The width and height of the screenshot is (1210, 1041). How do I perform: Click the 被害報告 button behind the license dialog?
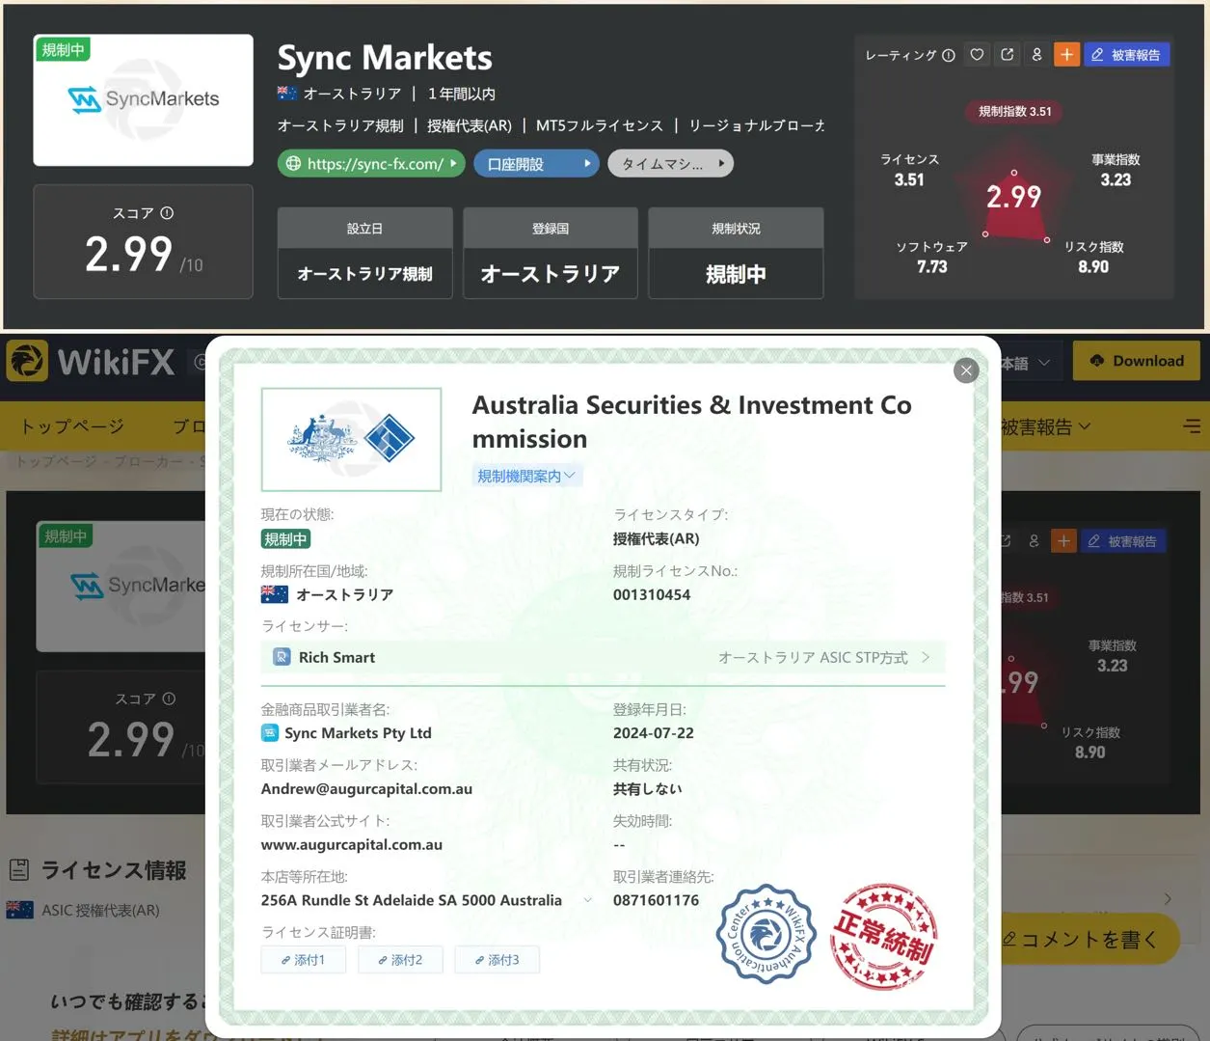[1123, 541]
